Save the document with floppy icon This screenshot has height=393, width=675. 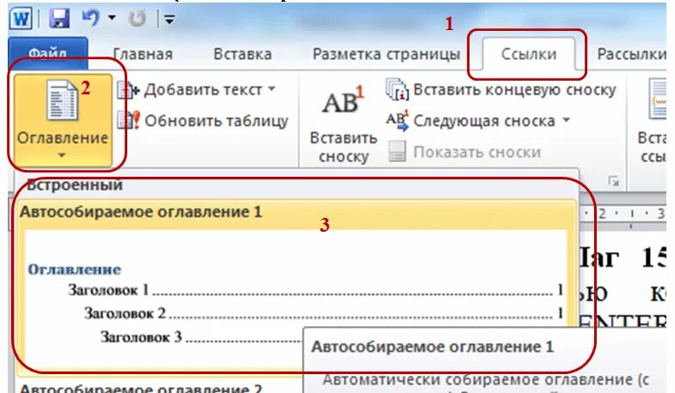(x=59, y=19)
